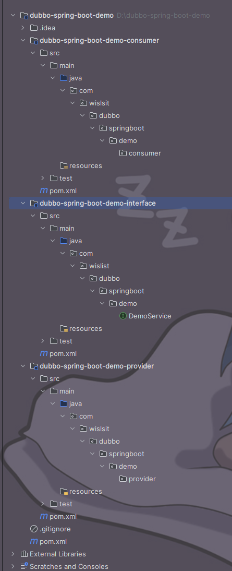Click the dubbo-spring-boot-demo-interface module folder icon
The image size is (232, 571).
point(34,203)
